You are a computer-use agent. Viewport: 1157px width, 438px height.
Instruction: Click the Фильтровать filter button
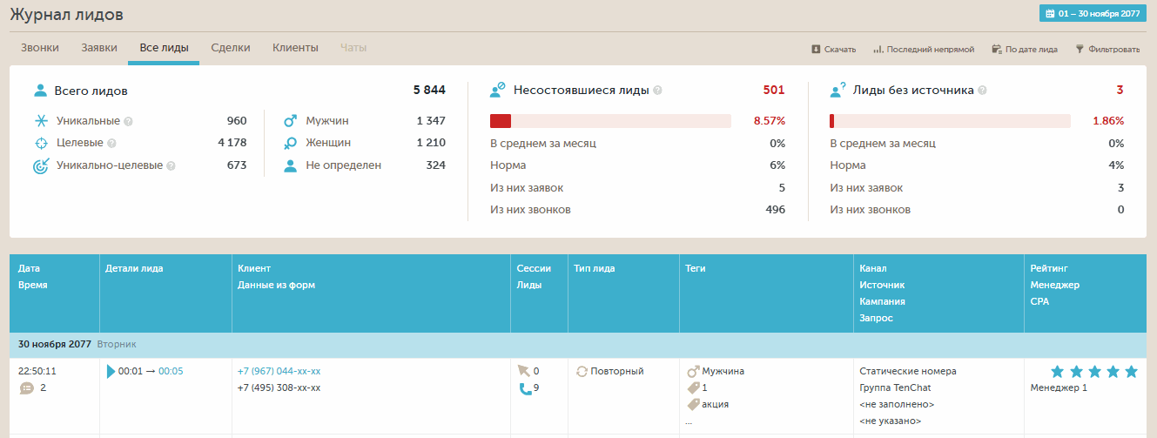click(1107, 49)
